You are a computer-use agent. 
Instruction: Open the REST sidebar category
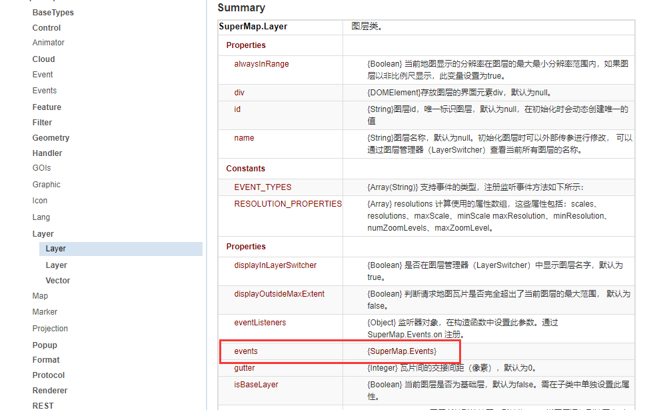click(x=43, y=405)
